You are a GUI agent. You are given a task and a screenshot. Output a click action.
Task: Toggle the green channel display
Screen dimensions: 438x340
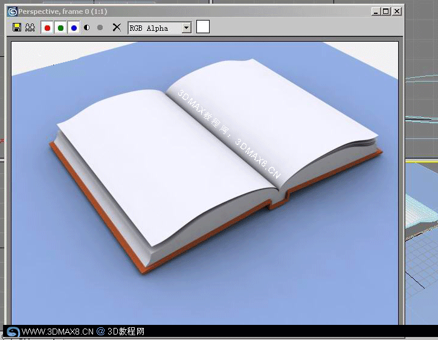60,28
